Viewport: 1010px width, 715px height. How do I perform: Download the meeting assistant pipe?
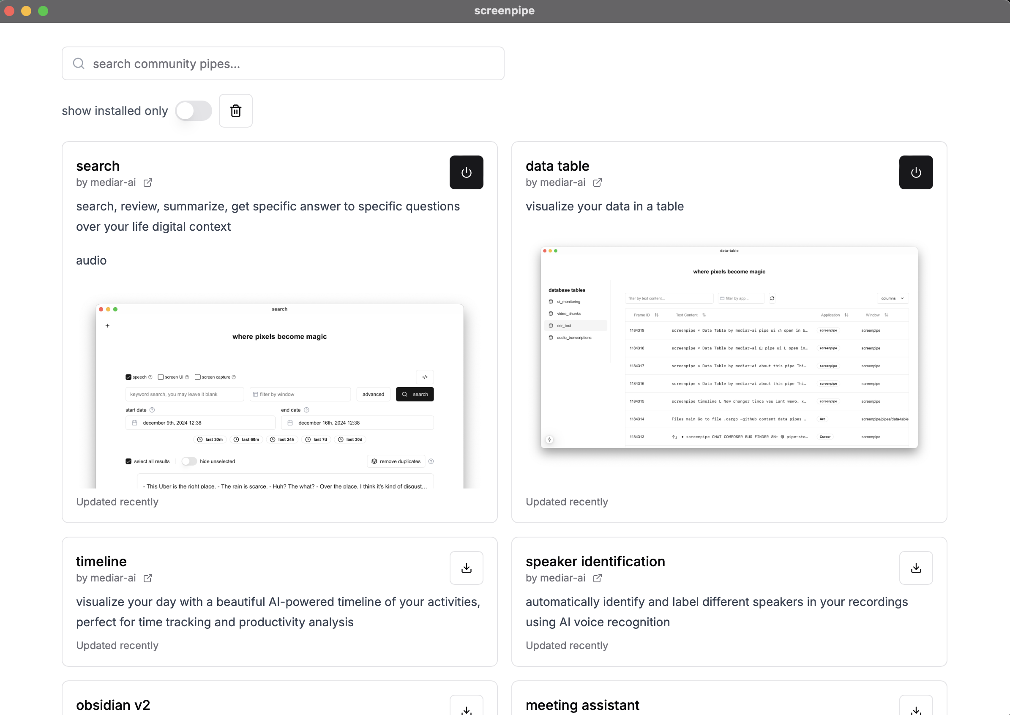coord(915,708)
